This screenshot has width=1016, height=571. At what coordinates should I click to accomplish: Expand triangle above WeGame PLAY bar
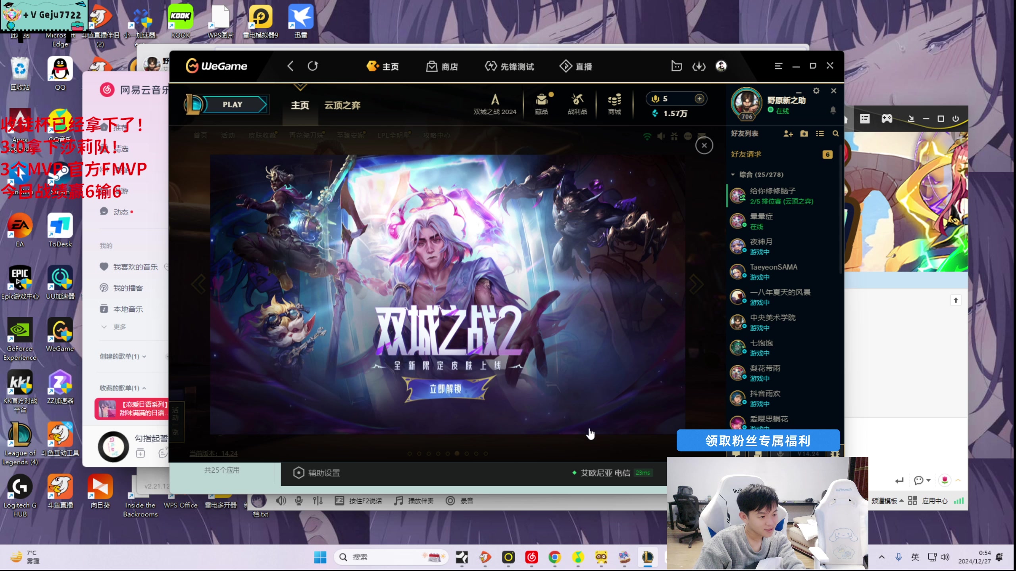pos(300,86)
